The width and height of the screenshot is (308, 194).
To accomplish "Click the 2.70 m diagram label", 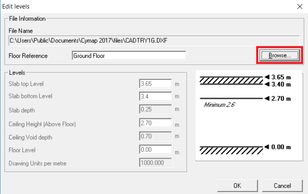I will click(281, 99).
